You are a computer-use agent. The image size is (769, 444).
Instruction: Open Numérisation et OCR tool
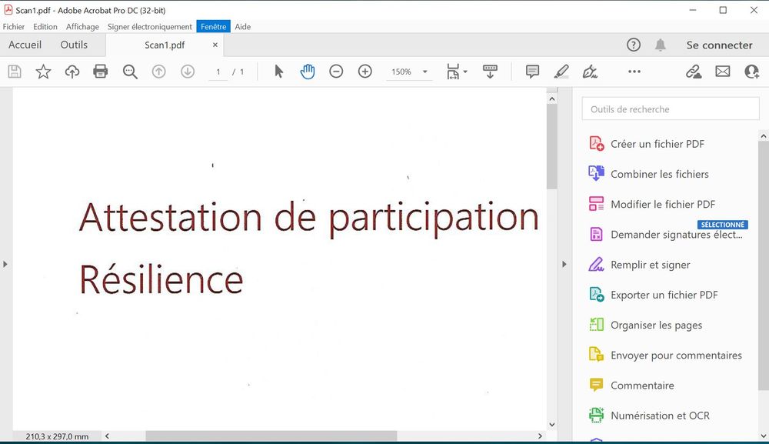[660, 416]
